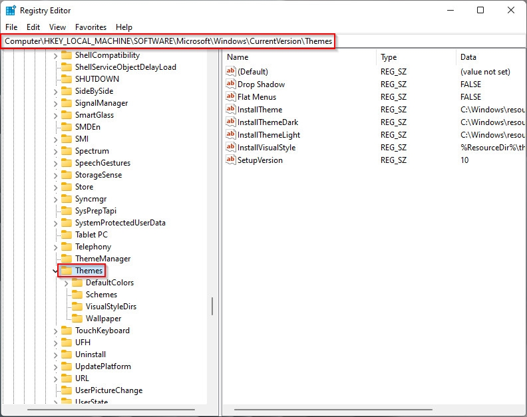This screenshot has height=417, width=527.
Task: Open the File menu
Action: pyautogui.click(x=11, y=27)
